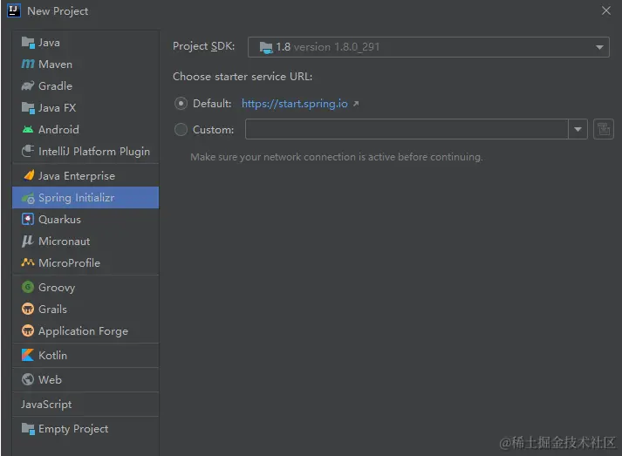Screen dimensions: 622x456
Task: Click the Java folder icon
Action: point(28,43)
